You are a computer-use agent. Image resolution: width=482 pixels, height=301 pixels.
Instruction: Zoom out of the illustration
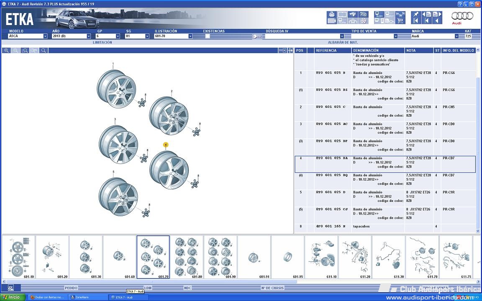(x=15, y=50)
